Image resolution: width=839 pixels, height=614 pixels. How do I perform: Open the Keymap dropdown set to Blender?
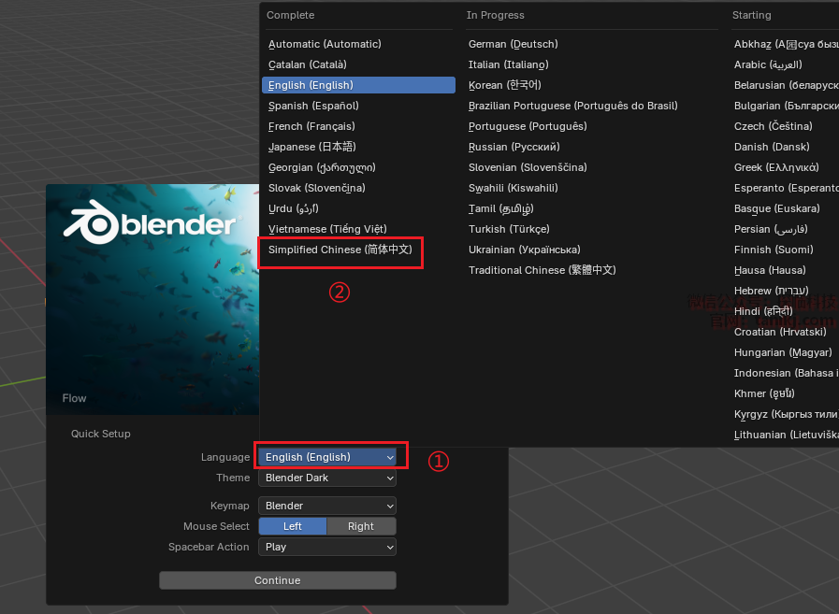coord(327,506)
